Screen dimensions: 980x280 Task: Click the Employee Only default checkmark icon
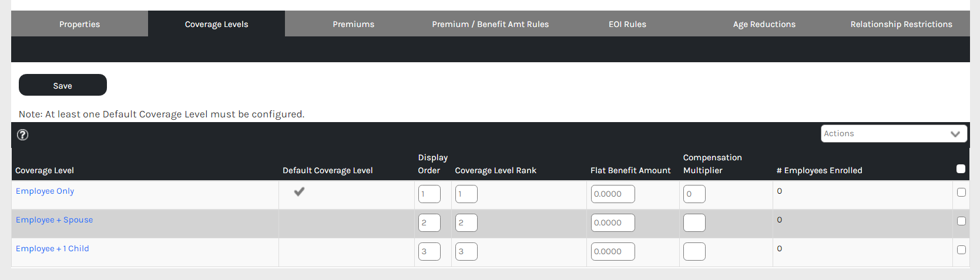click(299, 191)
